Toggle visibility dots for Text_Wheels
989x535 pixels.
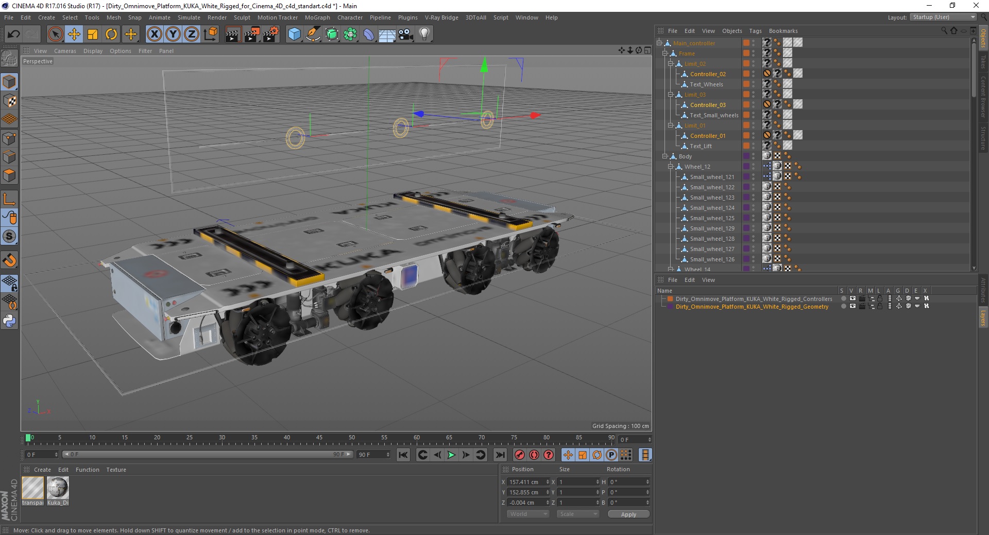click(x=753, y=84)
